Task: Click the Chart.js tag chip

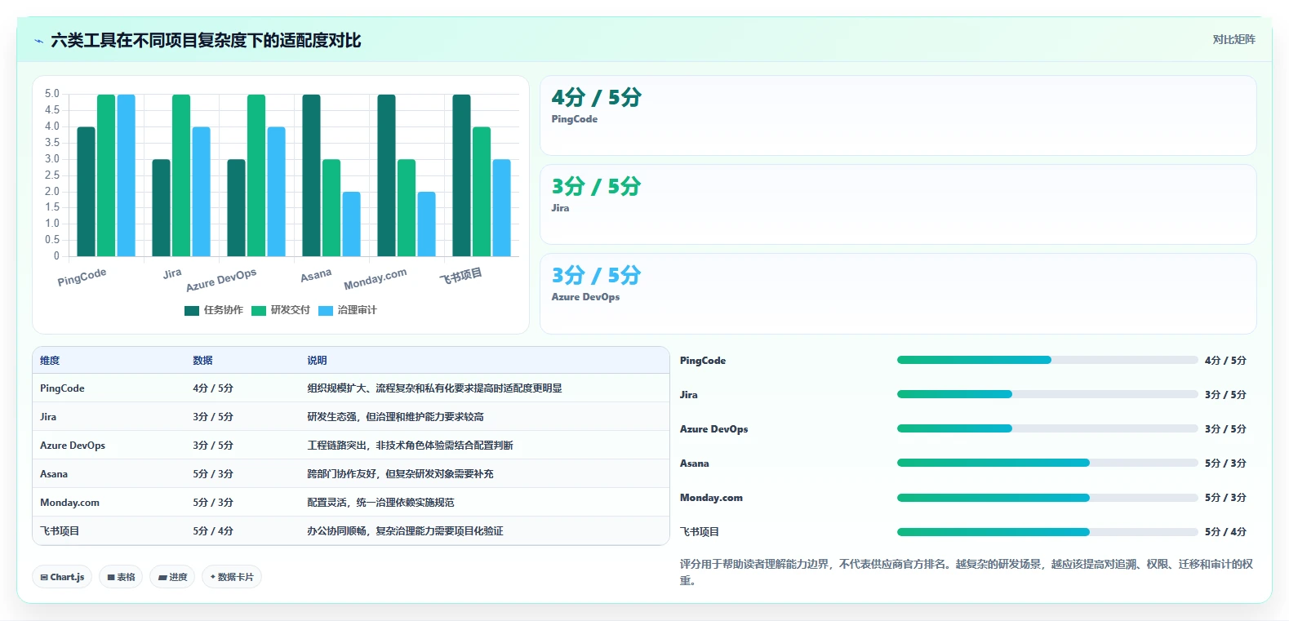Action: [x=62, y=577]
